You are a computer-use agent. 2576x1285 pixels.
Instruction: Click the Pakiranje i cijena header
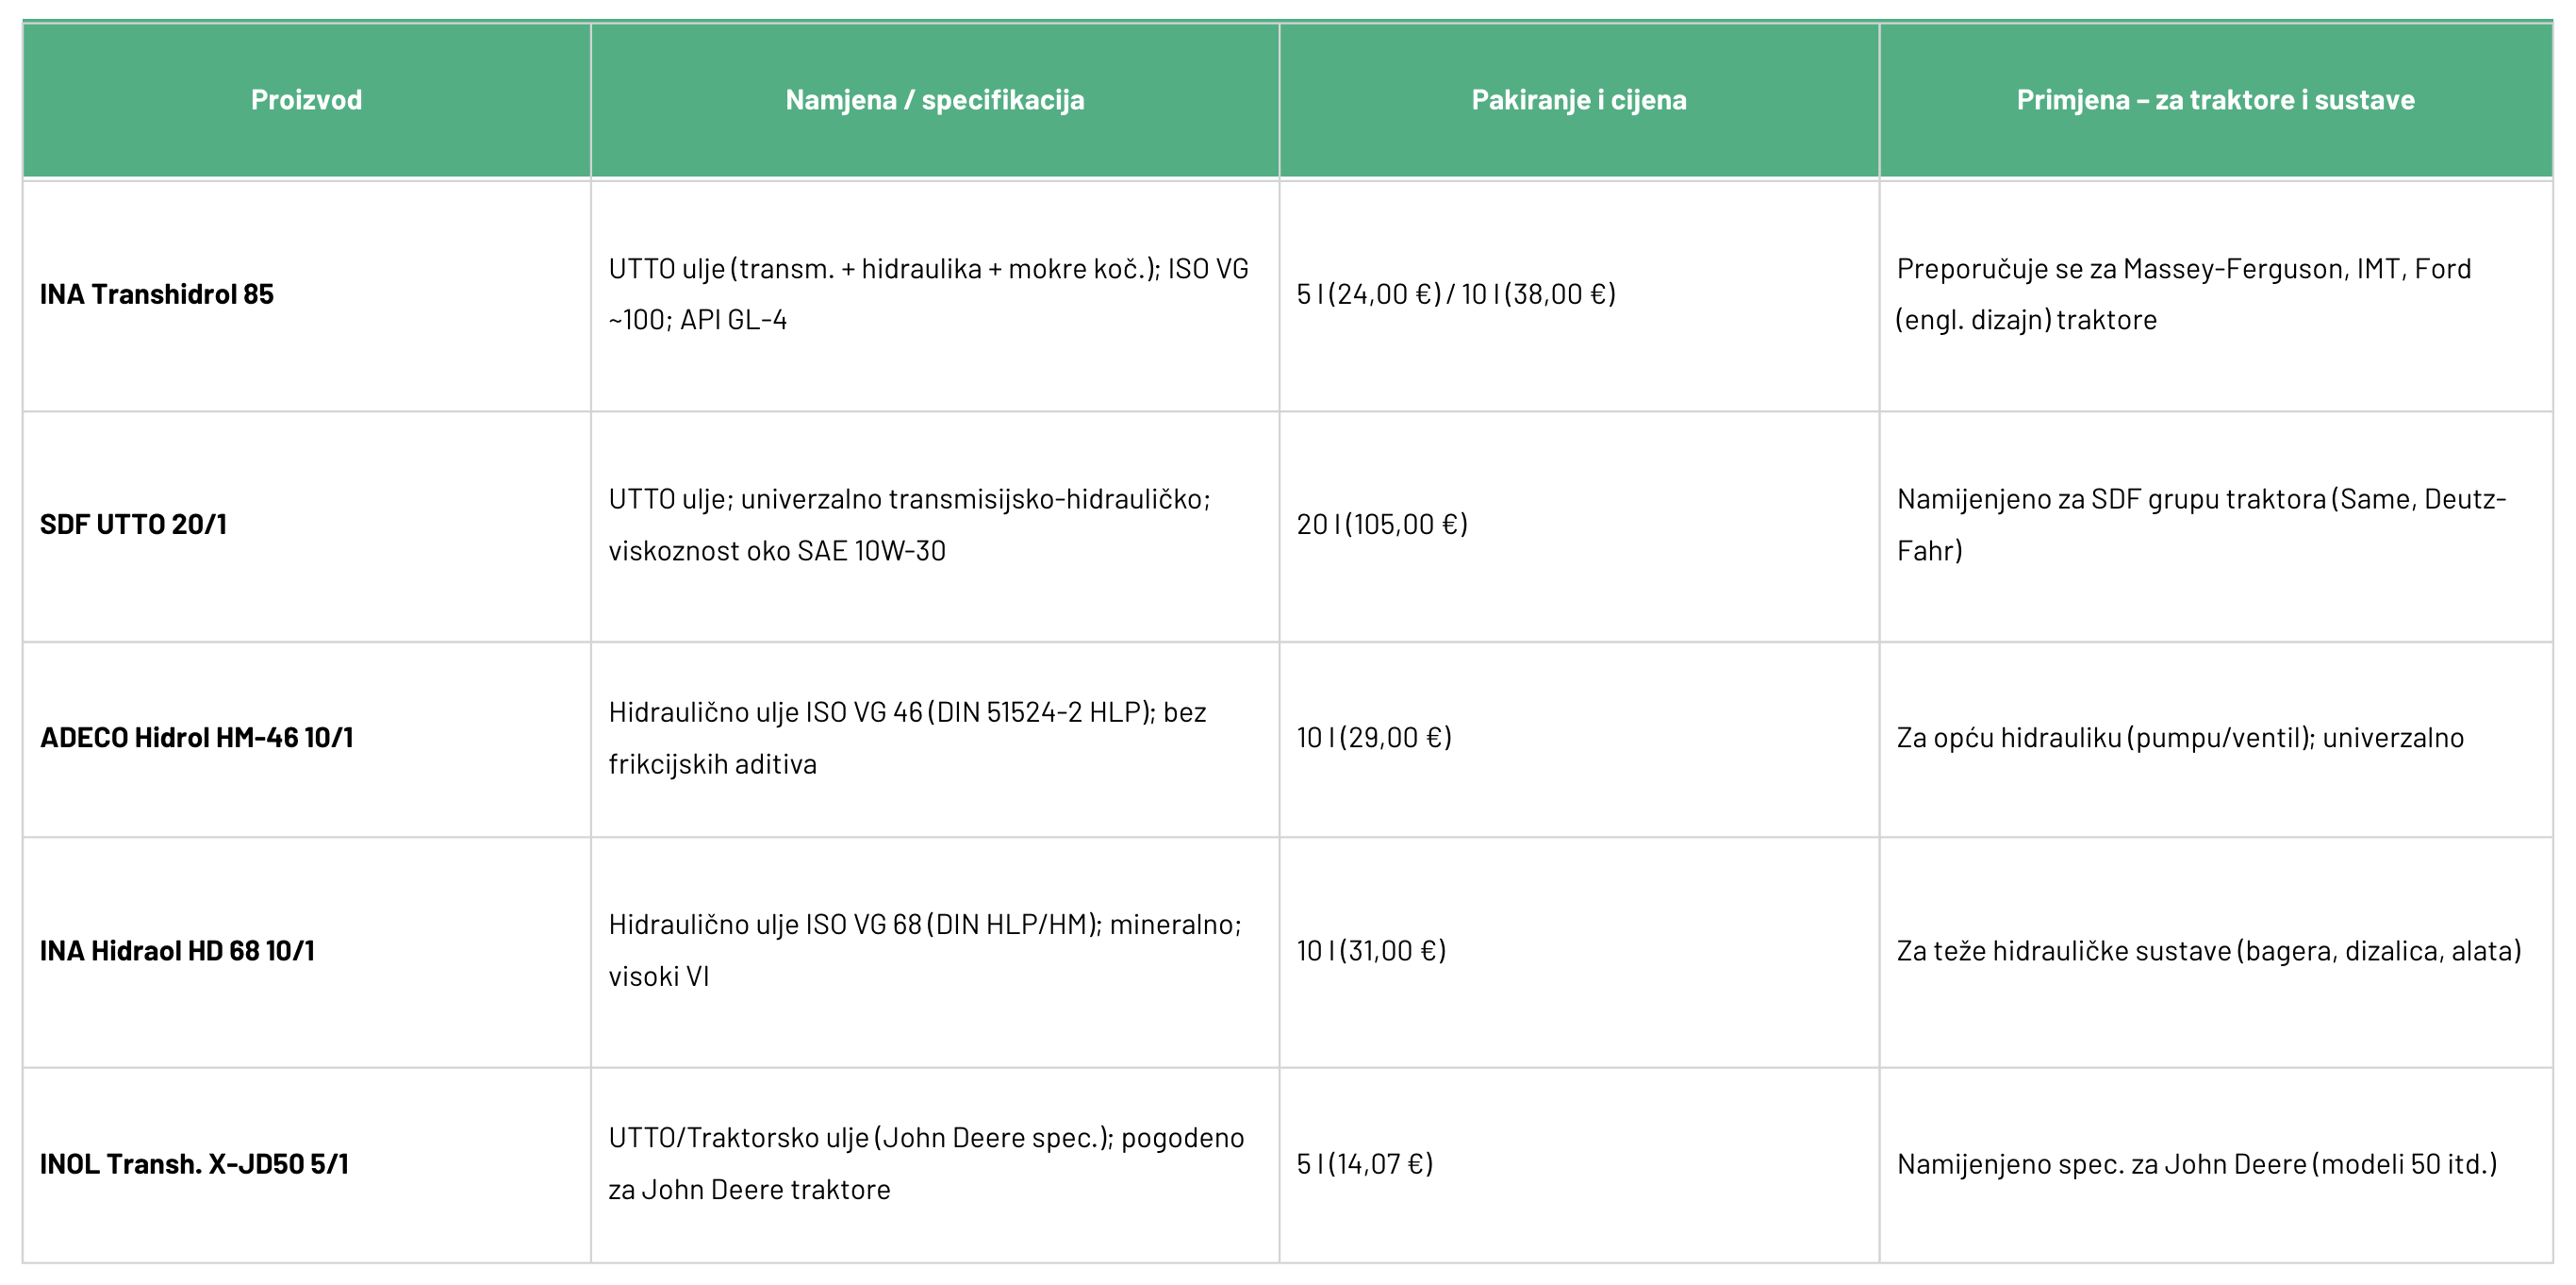[x=1578, y=100]
